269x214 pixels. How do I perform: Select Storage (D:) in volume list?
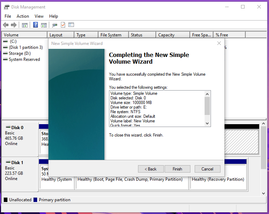click(x=19, y=53)
